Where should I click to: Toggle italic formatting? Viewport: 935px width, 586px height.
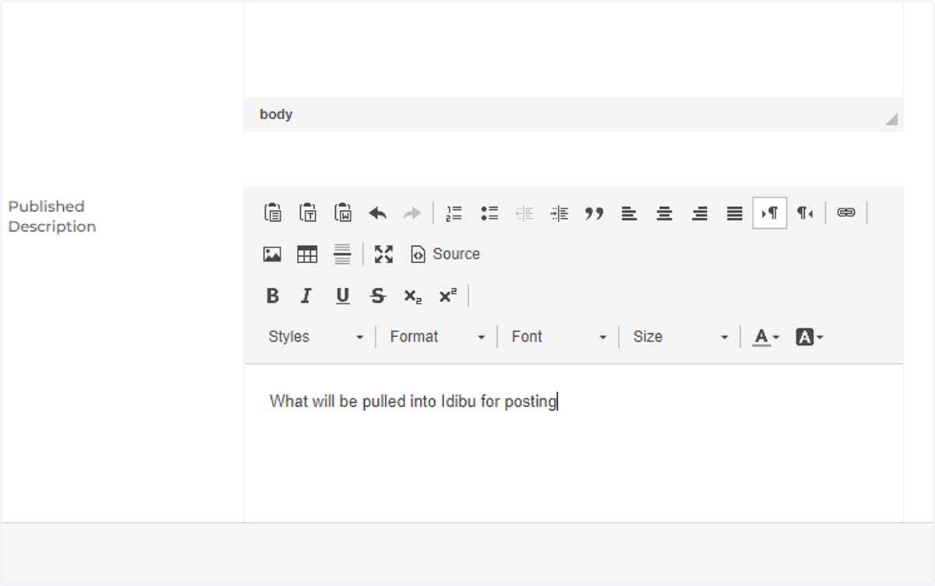click(x=307, y=296)
